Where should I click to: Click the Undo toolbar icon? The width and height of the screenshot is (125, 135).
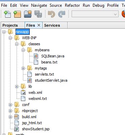(x=51, y=14)
